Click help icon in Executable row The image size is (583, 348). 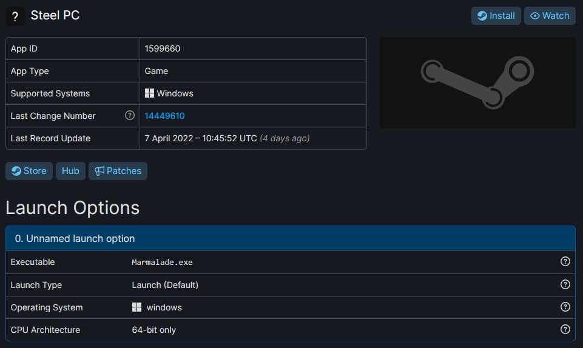565,261
